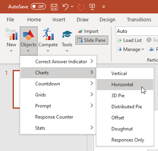The image size is (158, 151).
Task: Choose Response Counter from menu
Action: 58,117
